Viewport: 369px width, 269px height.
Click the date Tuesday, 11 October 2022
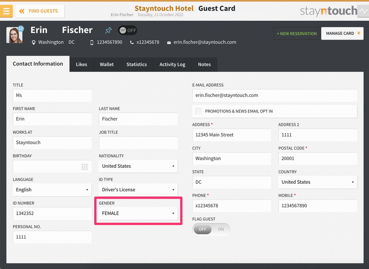coord(160,15)
